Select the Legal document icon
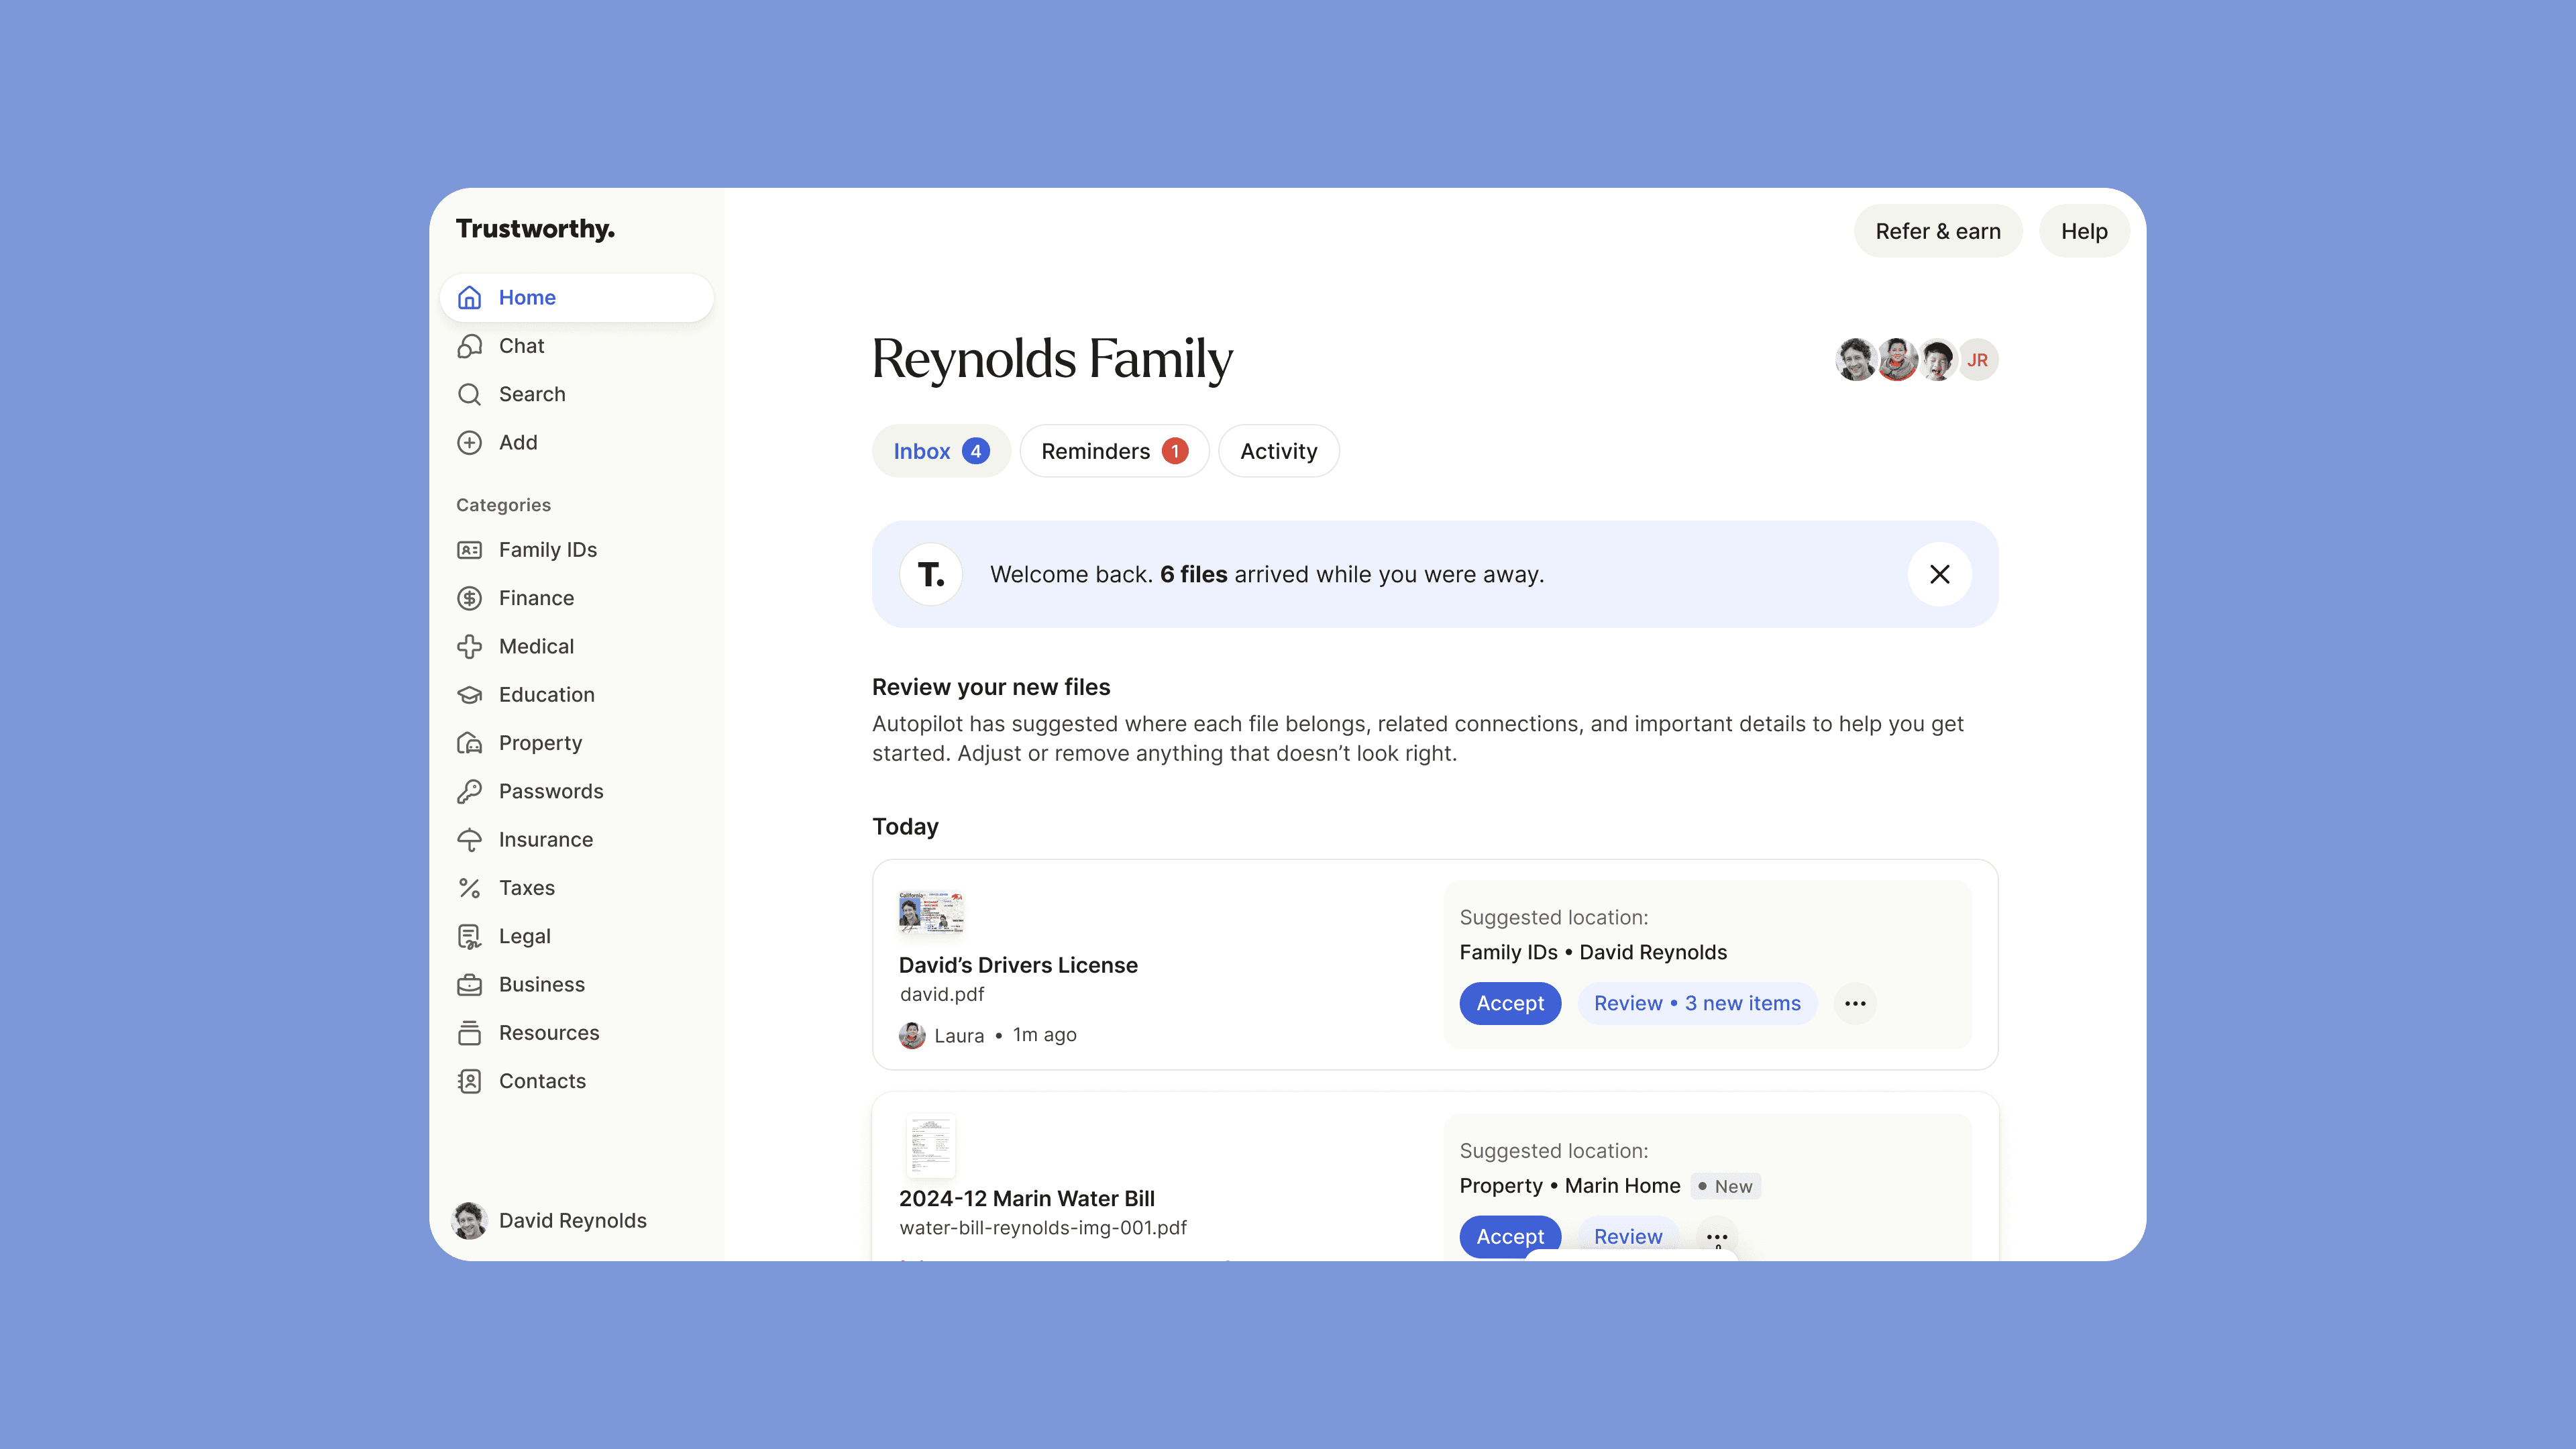This screenshot has width=2576, height=1449. pos(469,936)
